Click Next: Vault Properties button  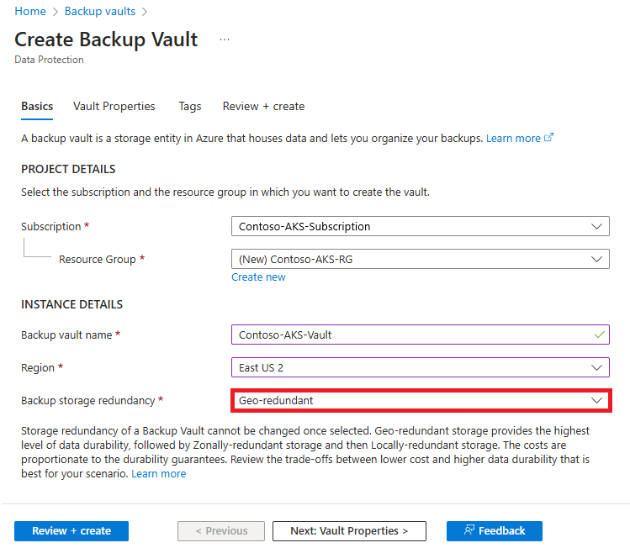(x=349, y=531)
